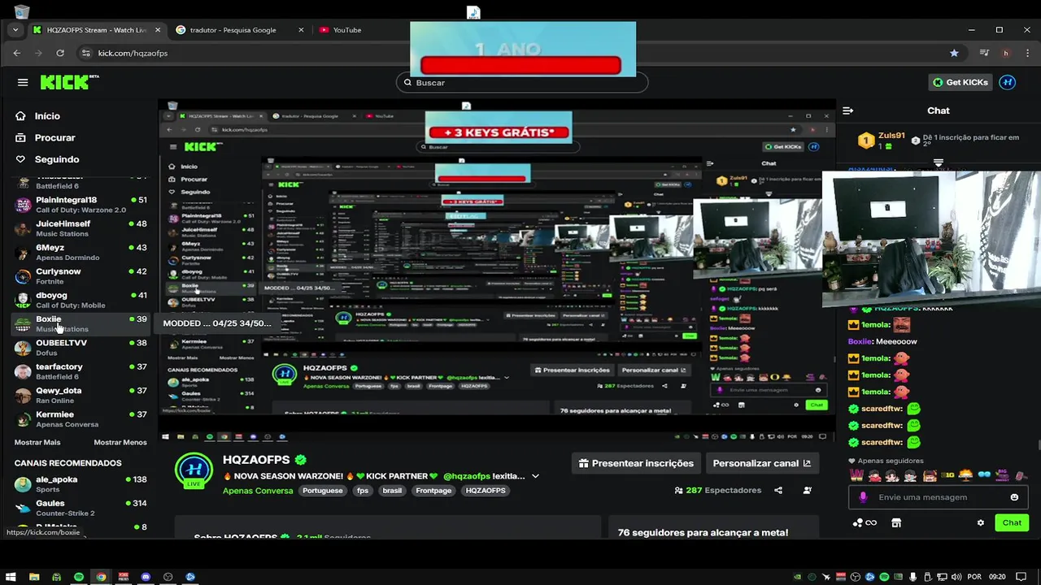
Task: Open chat settings gear icon
Action: coord(981,523)
